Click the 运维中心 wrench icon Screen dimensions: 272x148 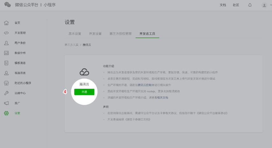(x=6, y=93)
